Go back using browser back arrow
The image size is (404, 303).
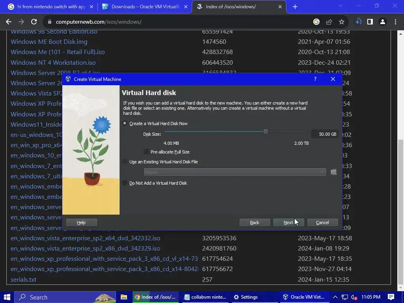click(9, 22)
